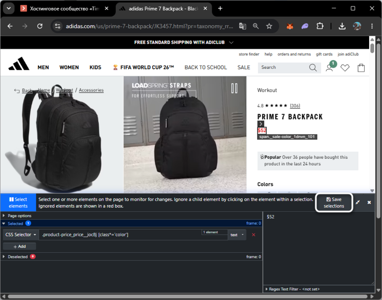Open the MetaMask fox extension
Viewport: 382px width, 300px height.
click(x=290, y=26)
